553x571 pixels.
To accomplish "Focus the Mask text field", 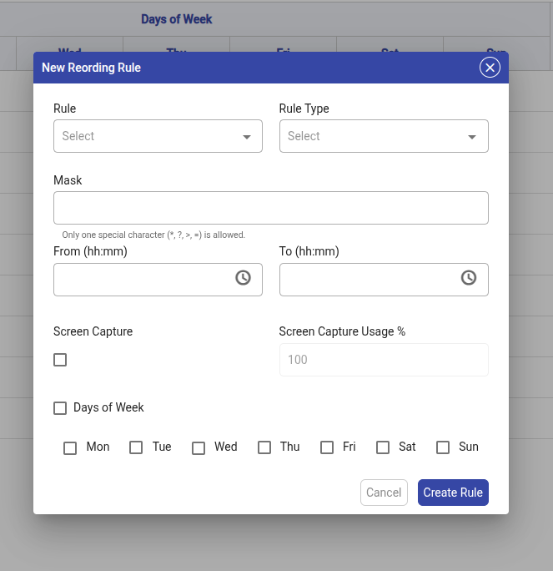I will [270, 208].
